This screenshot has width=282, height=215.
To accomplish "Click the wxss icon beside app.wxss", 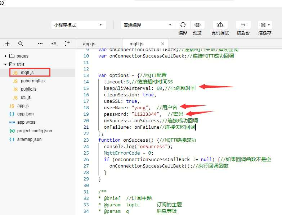I will coord(12,122).
